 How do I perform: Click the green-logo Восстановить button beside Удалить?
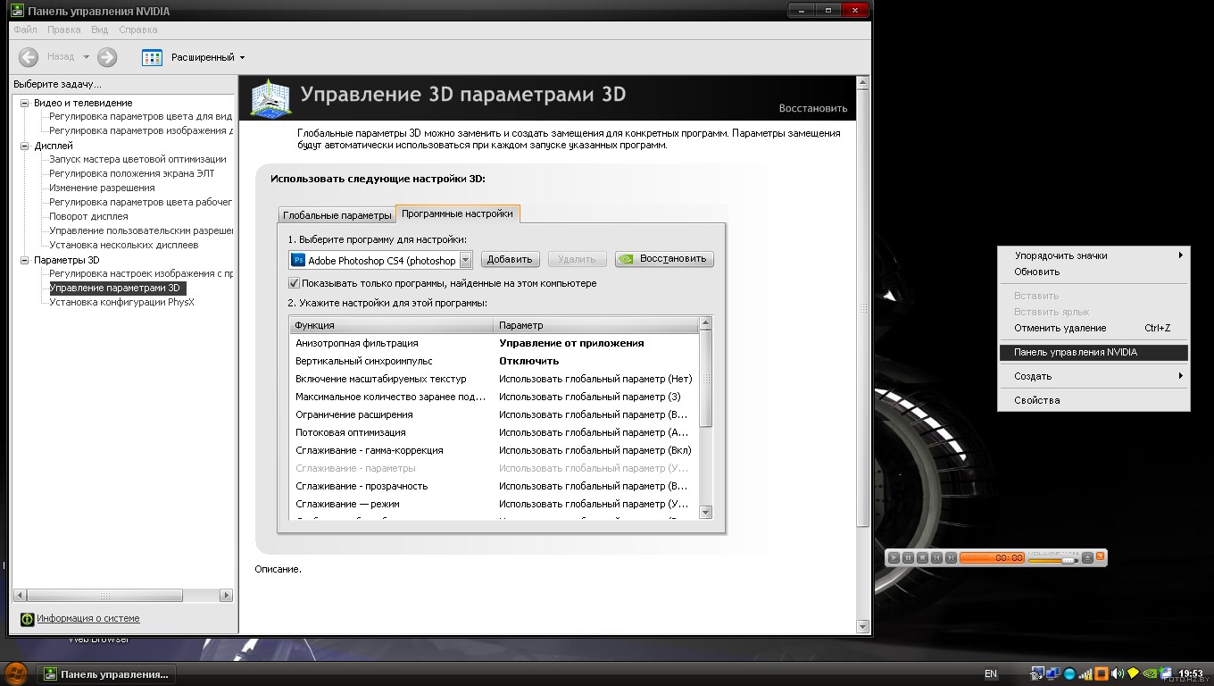664,259
